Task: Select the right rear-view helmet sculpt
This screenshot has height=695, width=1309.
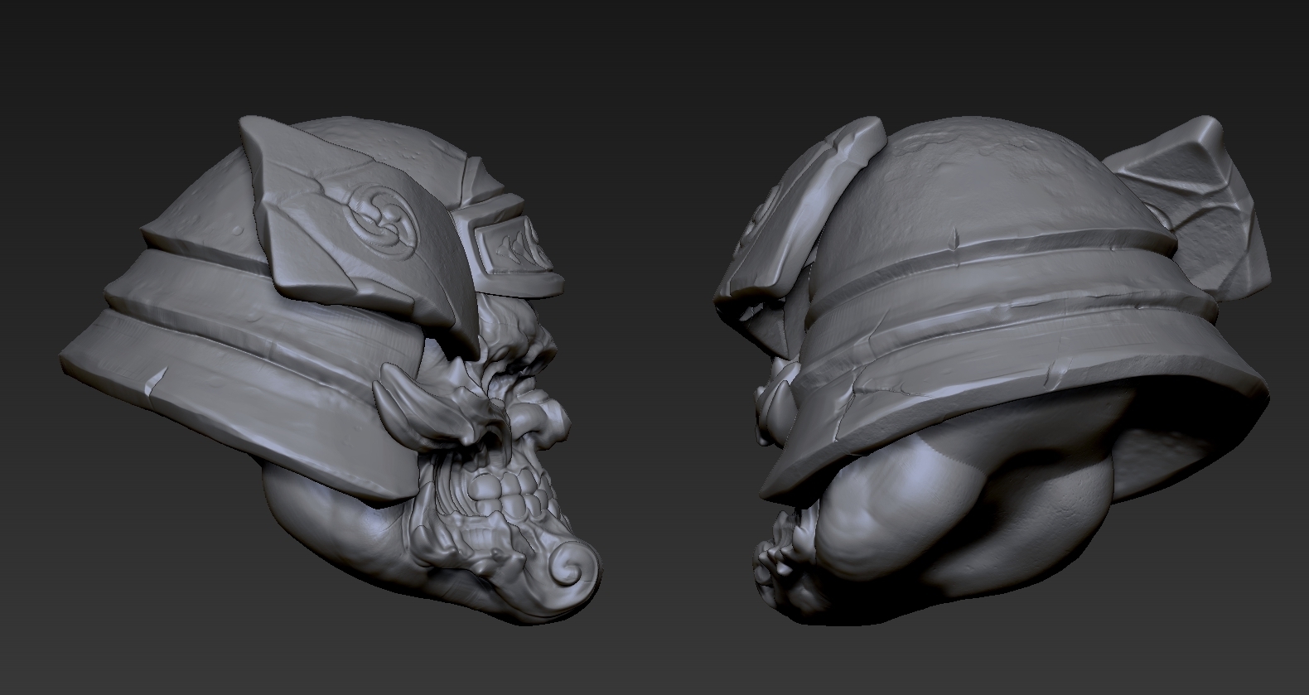Action: (992, 369)
